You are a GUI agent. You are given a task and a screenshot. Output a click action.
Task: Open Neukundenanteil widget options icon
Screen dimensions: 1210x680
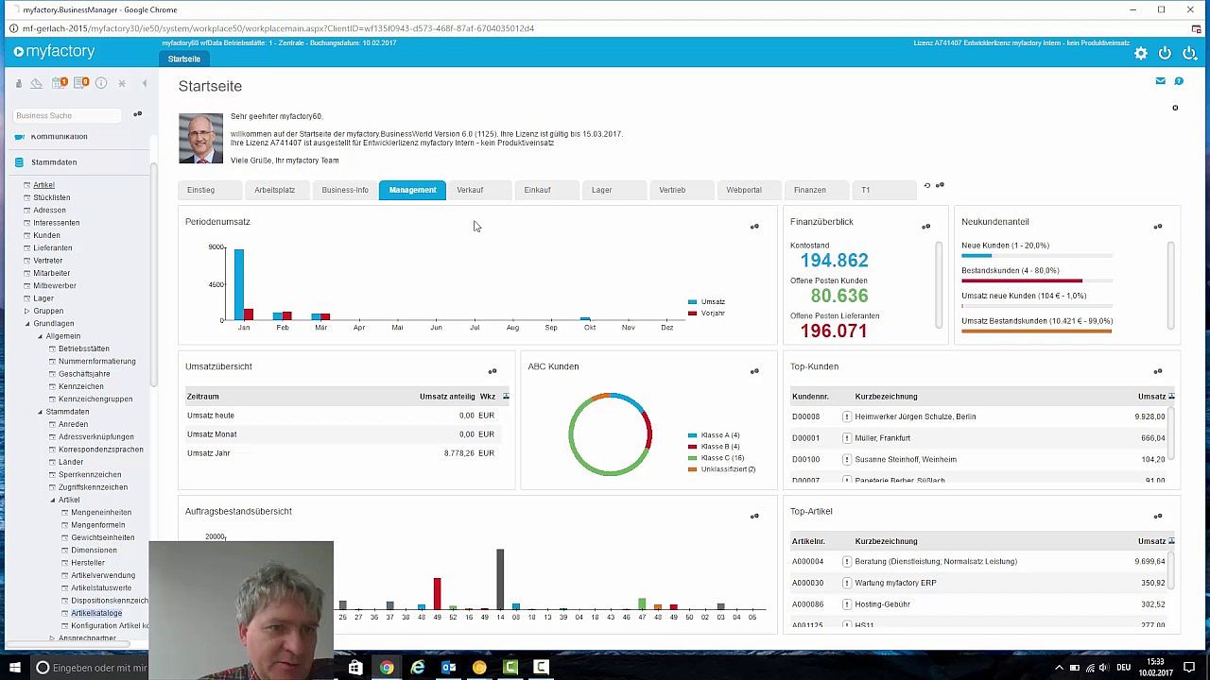[x=1158, y=227]
